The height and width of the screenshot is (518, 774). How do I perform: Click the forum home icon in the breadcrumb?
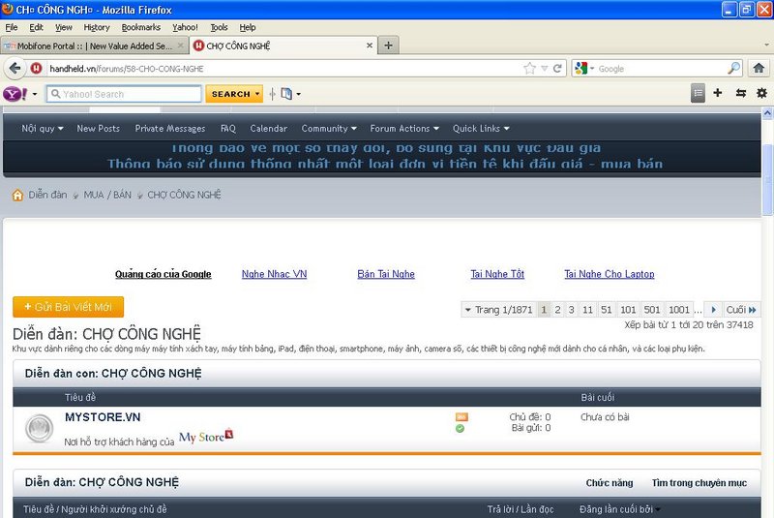(17, 195)
